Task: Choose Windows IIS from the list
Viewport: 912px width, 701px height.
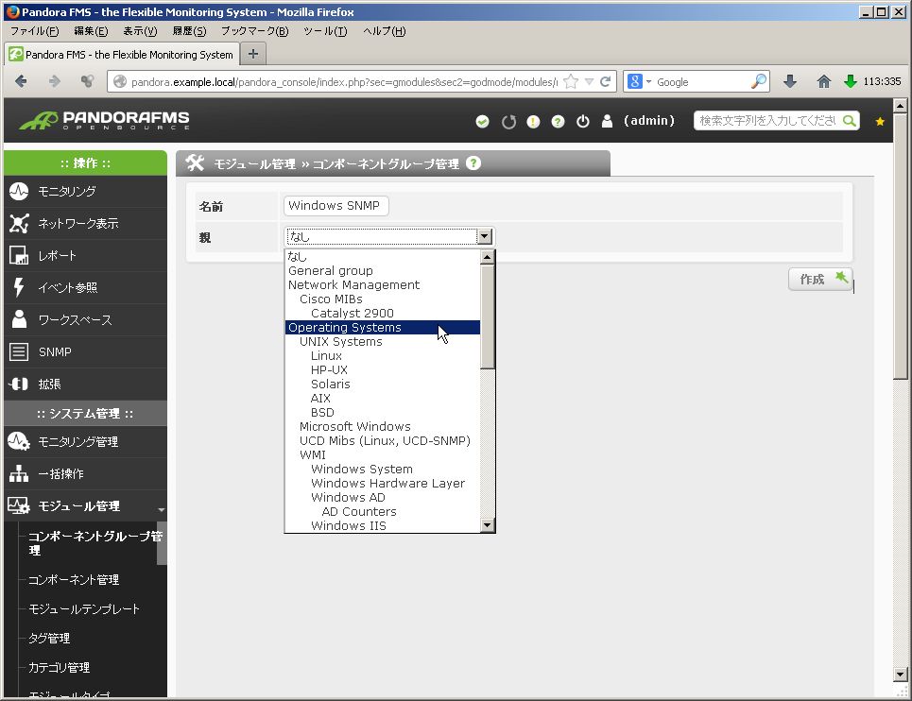Action: pos(383,525)
